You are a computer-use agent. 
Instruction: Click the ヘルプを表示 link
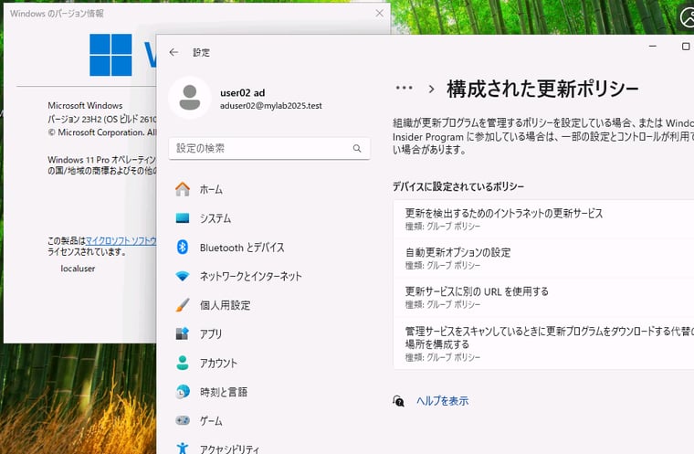[442, 400]
